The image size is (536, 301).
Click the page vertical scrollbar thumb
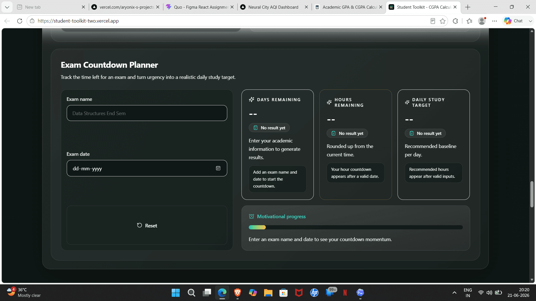coord(532,194)
